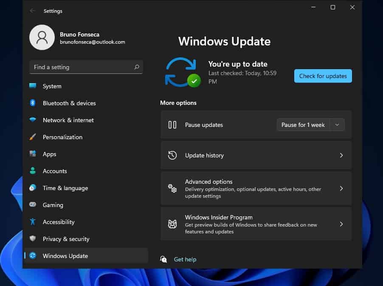Click the large update status sync icon
Viewport: 383px width, 286px height.
coord(183,72)
